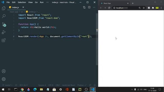Image resolution: width=164 pixels, height=92 pixels.
Task: Split the editor to the right
Action: [89, 7]
